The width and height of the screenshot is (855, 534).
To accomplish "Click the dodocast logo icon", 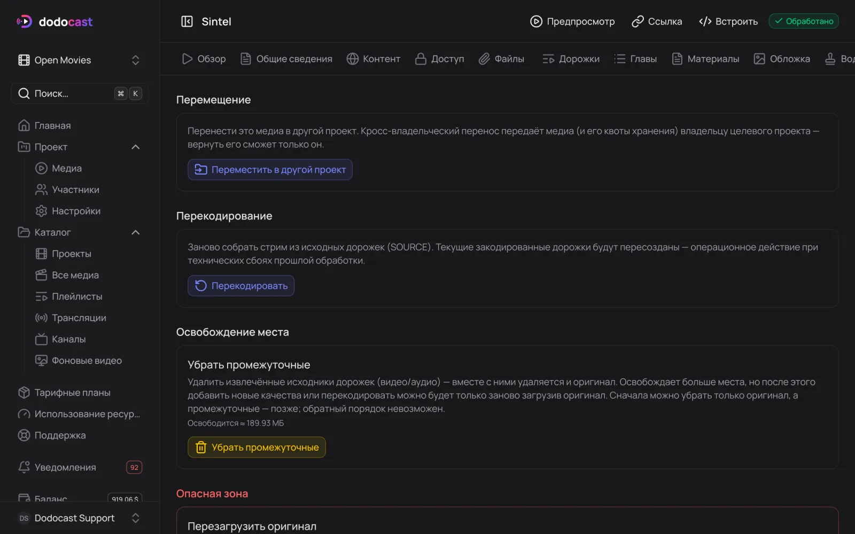I will [24, 21].
